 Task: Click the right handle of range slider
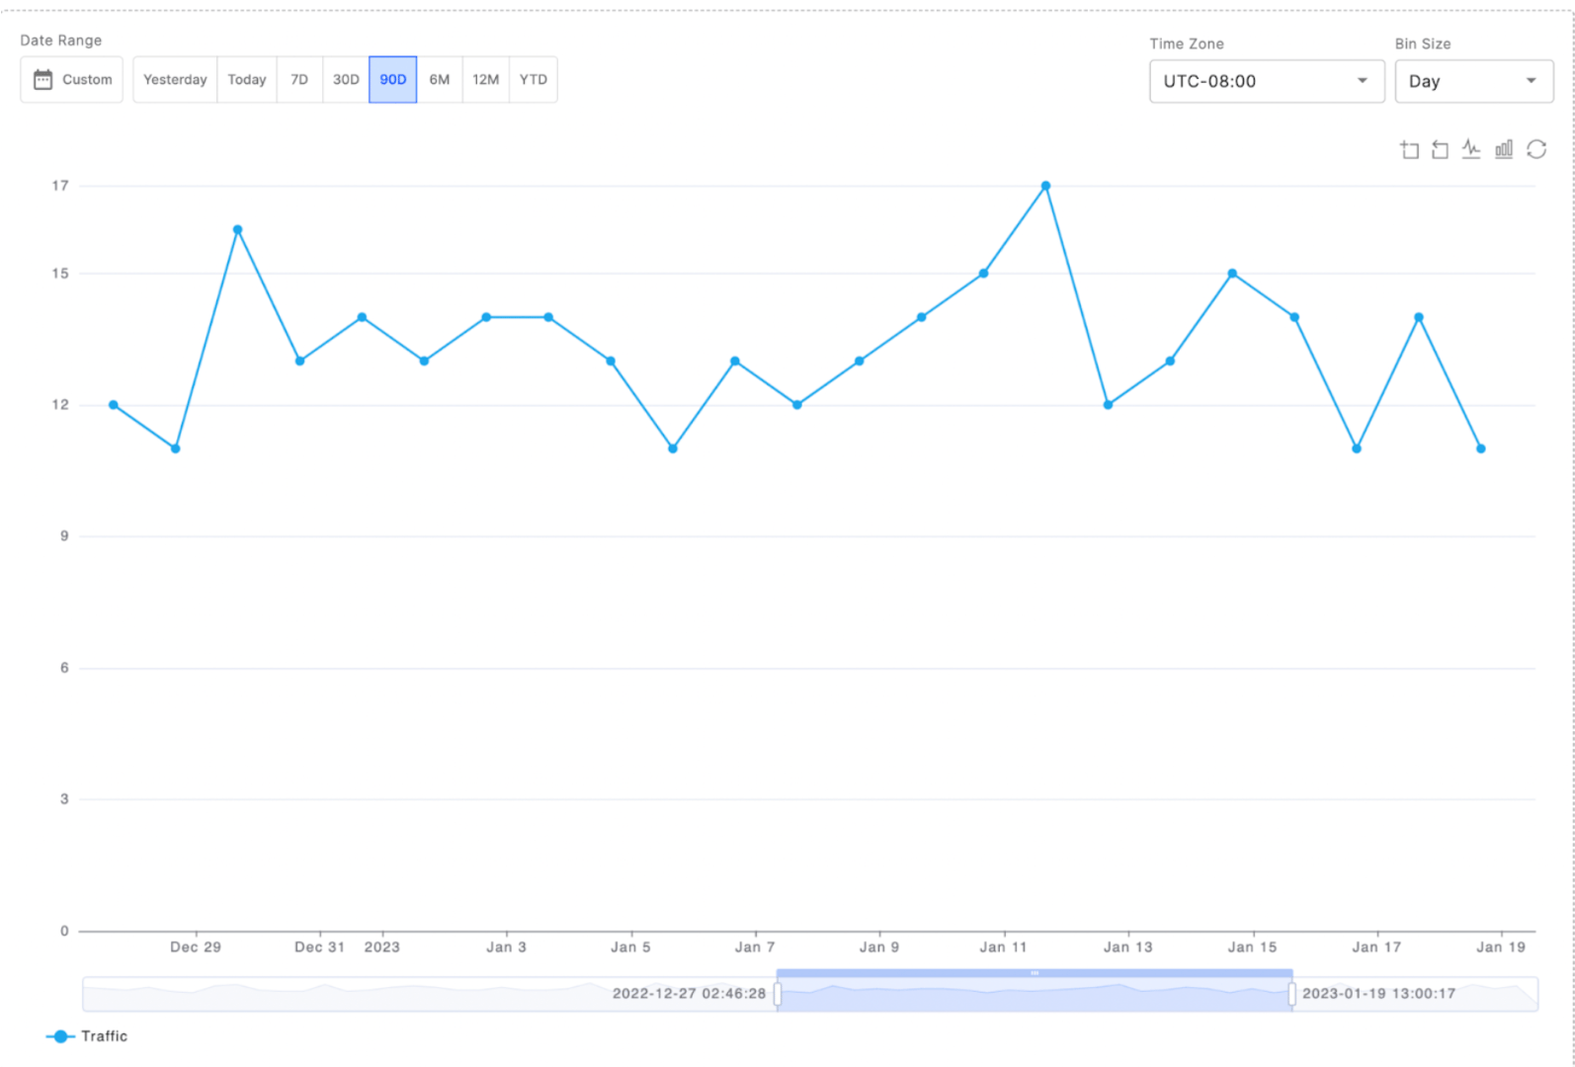pos(1291,995)
